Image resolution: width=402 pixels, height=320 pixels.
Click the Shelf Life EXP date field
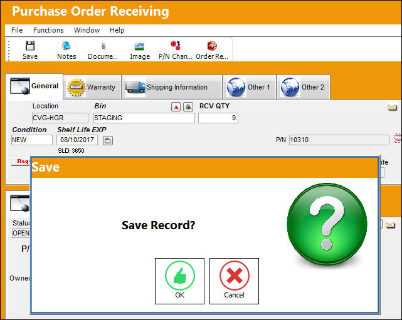click(77, 140)
